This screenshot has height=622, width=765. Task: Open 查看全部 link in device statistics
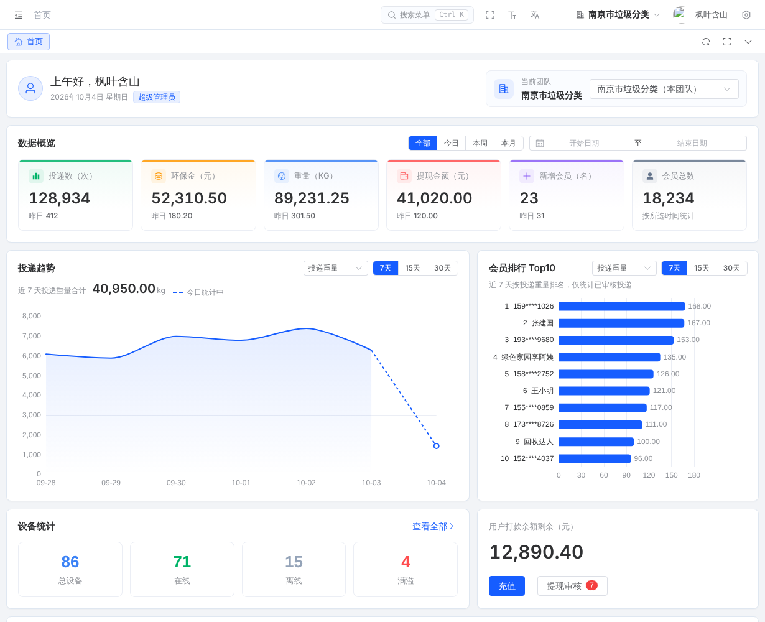[433, 526]
